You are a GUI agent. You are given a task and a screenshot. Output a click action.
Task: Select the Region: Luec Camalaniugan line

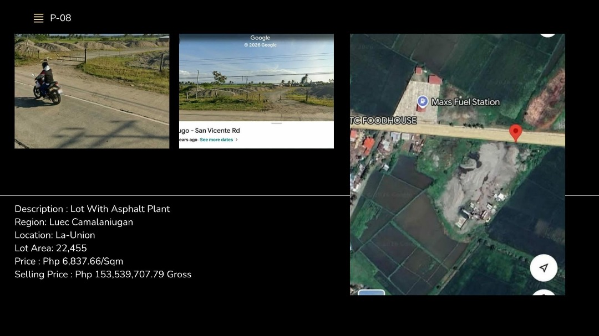(74, 222)
